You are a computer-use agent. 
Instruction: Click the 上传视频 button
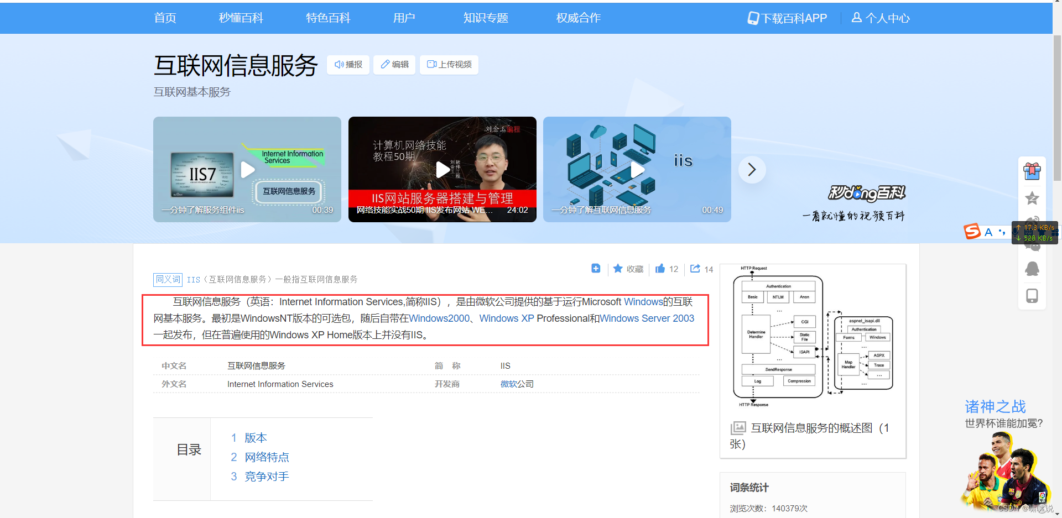[449, 65]
